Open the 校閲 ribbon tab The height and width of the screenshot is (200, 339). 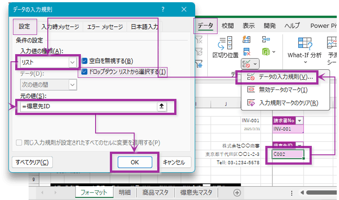[228, 26]
